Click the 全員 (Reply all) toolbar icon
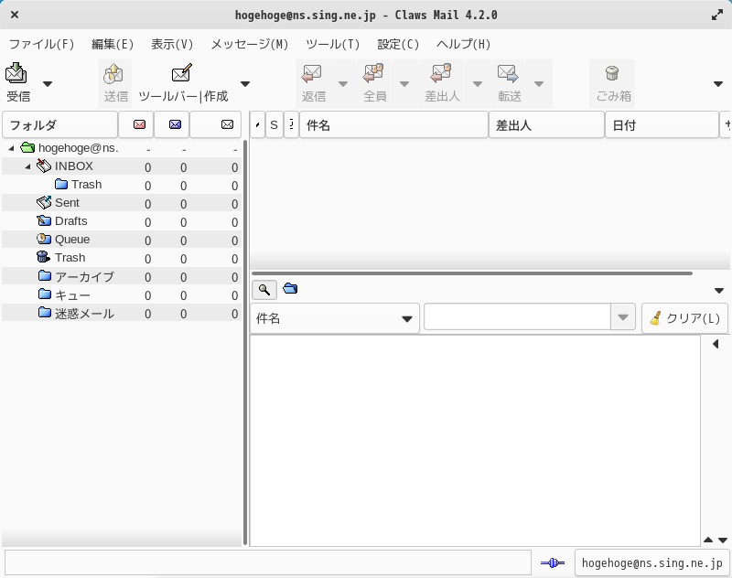 click(374, 83)
